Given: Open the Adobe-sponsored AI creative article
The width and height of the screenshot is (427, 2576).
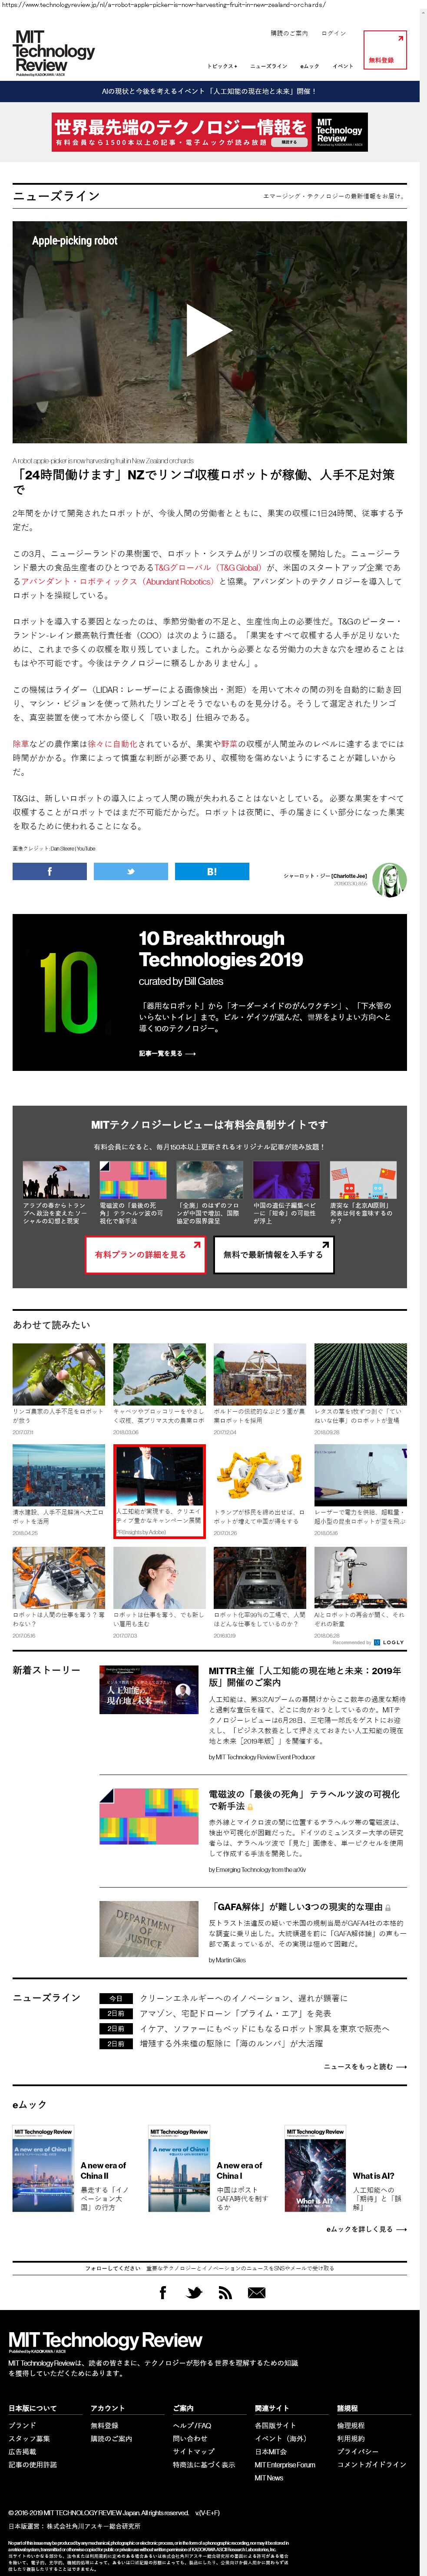Looking at the screenshot, I should point(159,1491).
